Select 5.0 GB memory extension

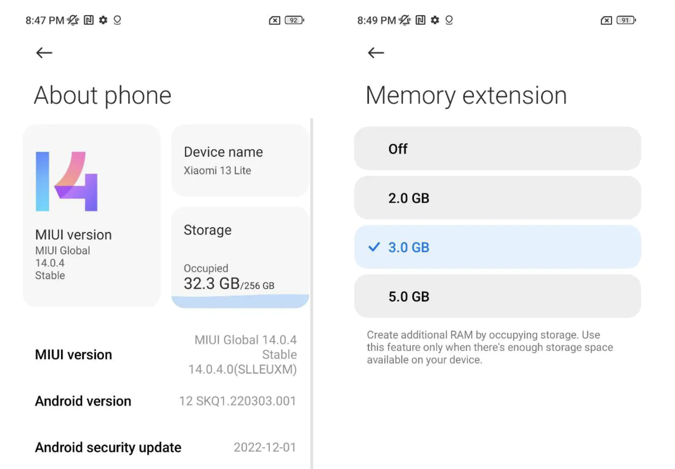(497, 296)
